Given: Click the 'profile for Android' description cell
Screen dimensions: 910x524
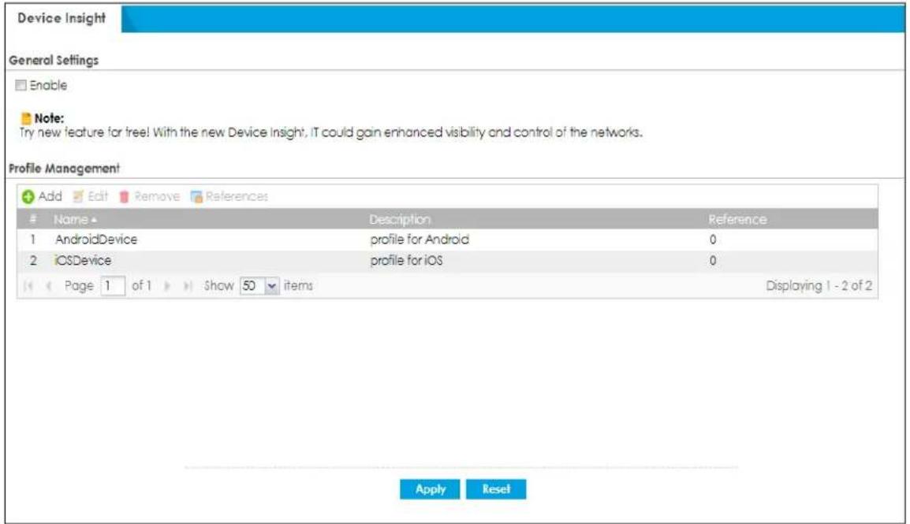Looking at the screenshot, I should pos(420,240).
